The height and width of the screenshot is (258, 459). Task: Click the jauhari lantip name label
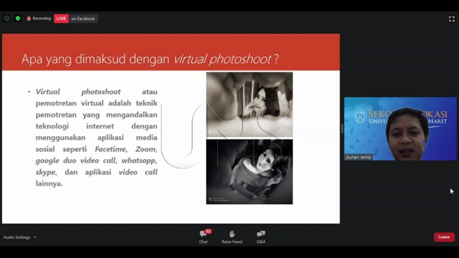tap(358, 157)
